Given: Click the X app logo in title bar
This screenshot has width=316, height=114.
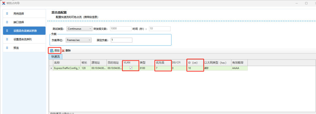Looking at the screenshot, I should [x=4, y=3].
